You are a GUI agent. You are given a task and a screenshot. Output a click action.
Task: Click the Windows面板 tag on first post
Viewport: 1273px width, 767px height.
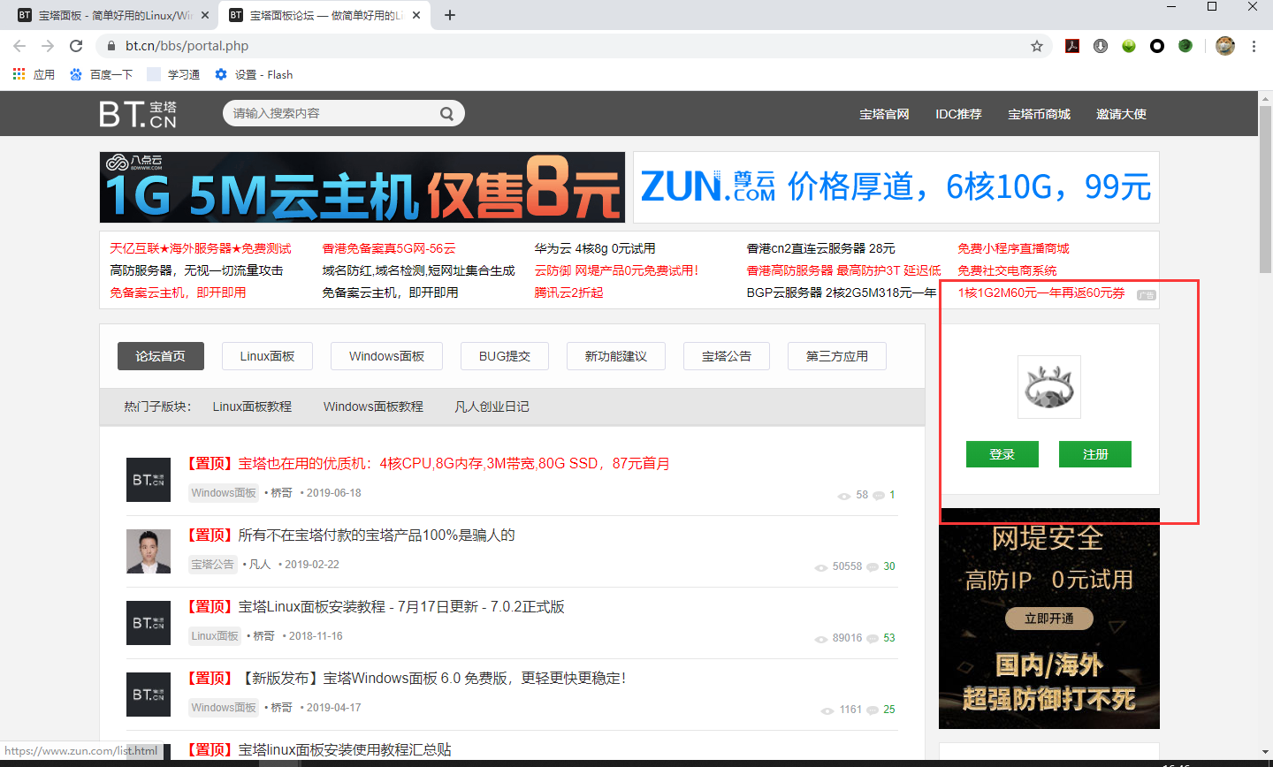coord(224,493)
